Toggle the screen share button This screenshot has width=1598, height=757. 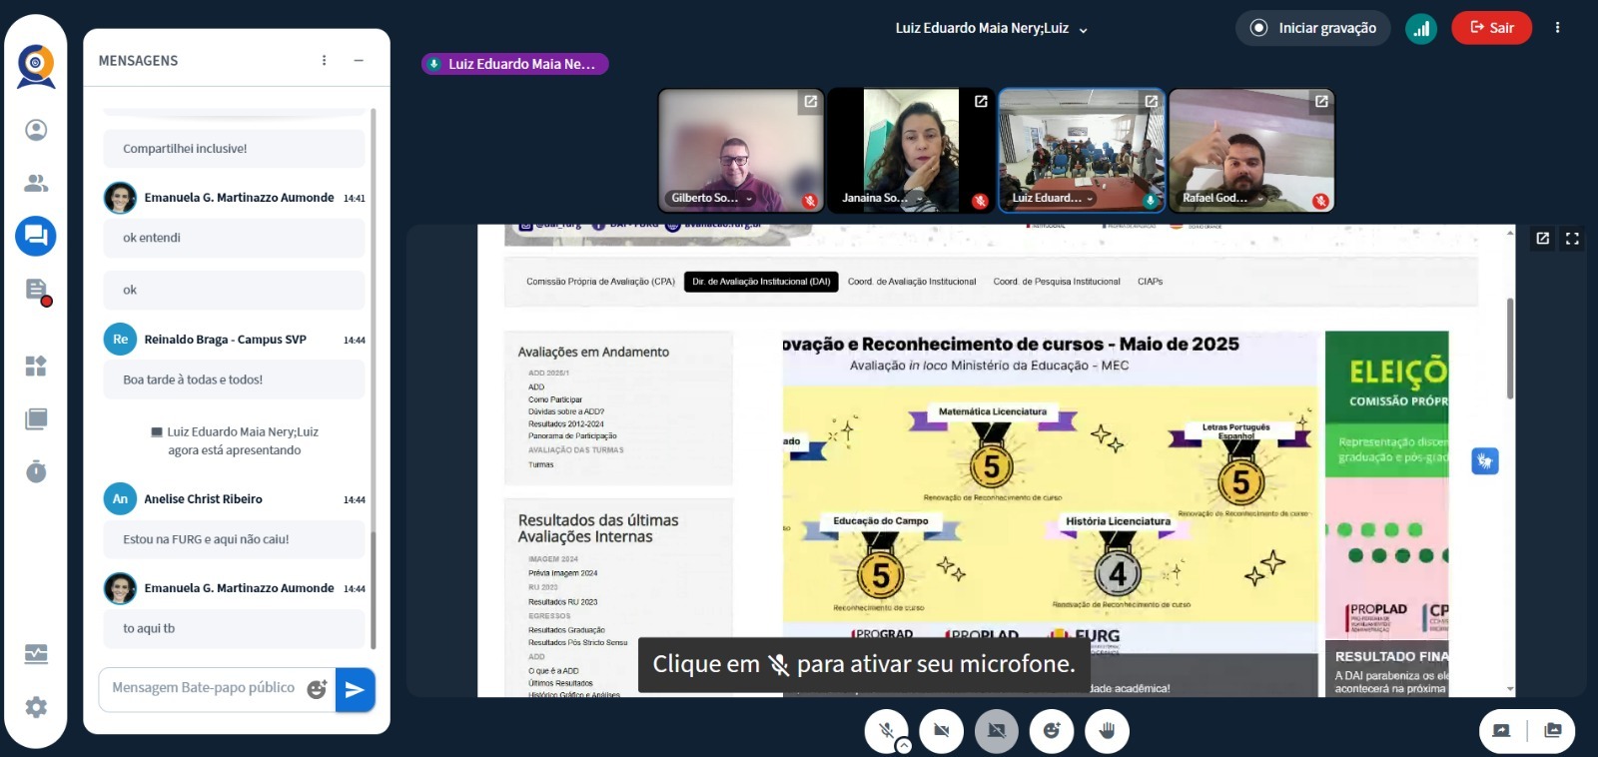[996, 731]
